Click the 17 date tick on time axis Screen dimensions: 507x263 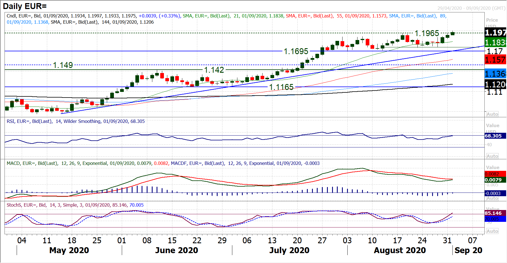pos(397,240)
